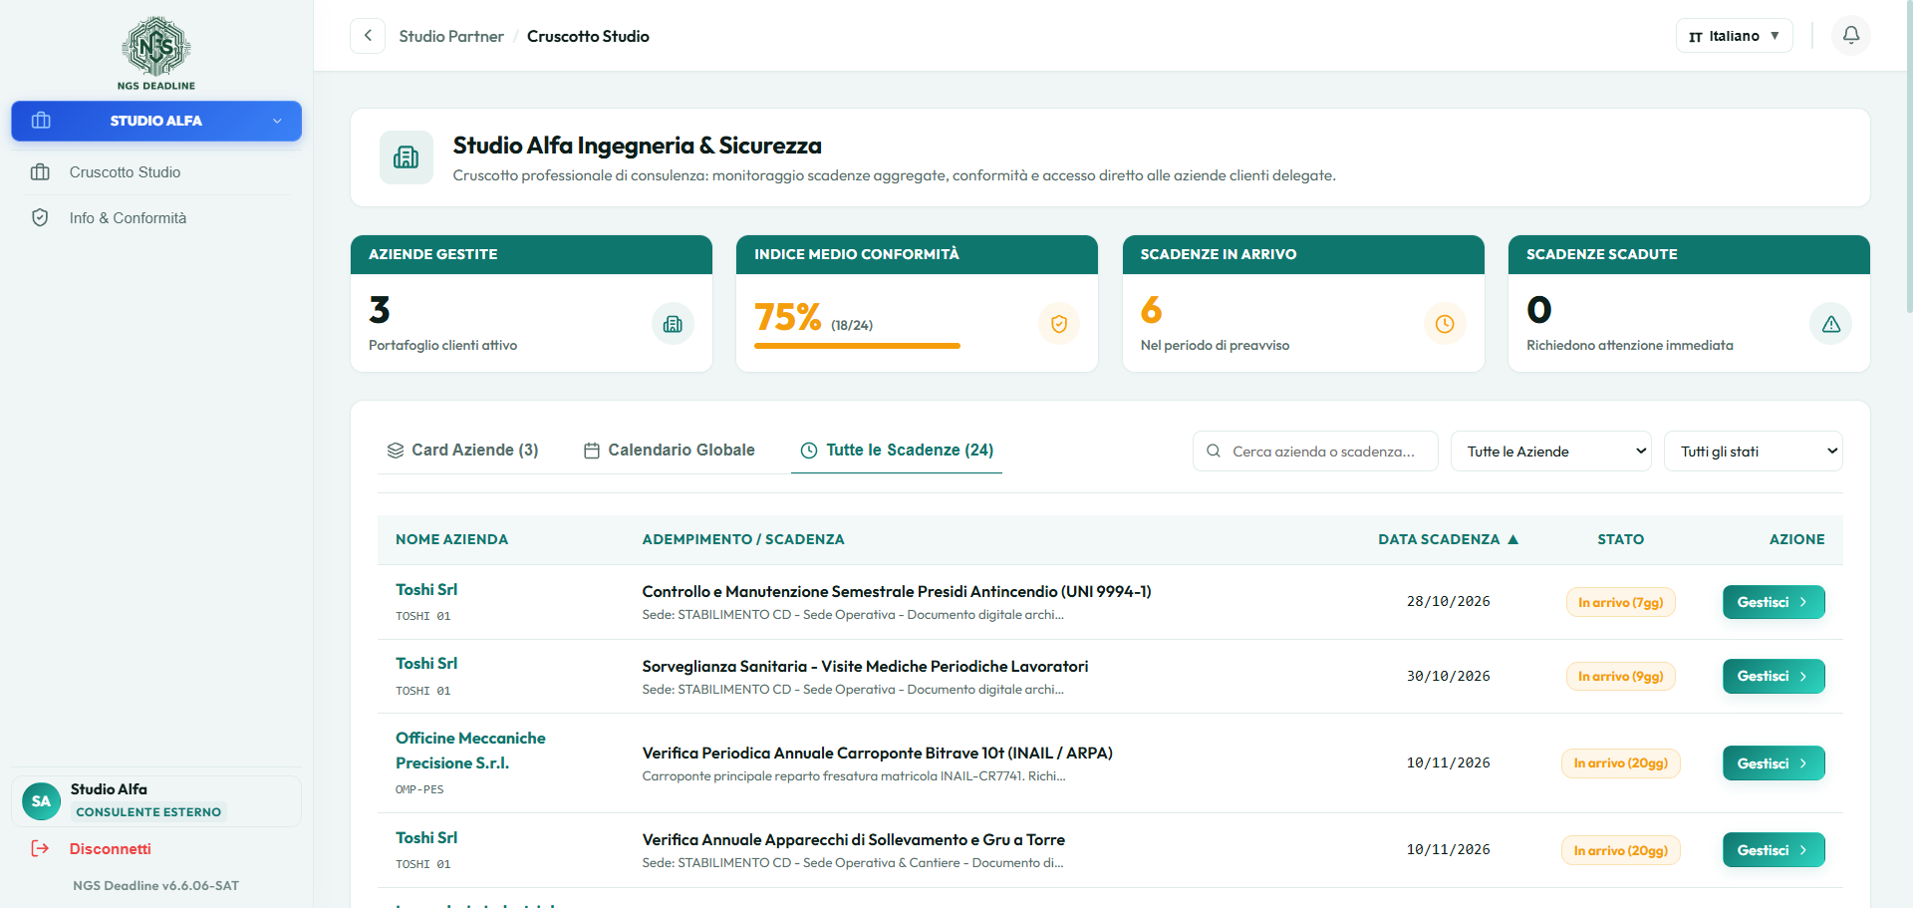Click Gestisci for Apparecchi di Sollevamento row

pos(1774,850)
